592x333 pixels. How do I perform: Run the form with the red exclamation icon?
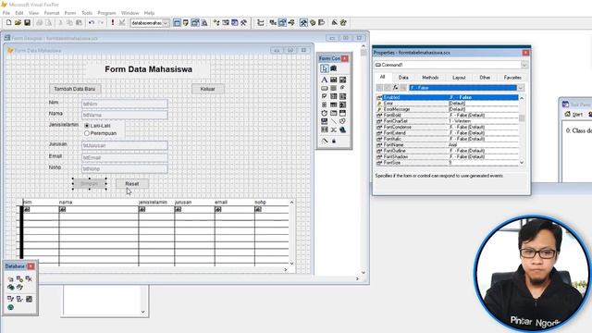pyautogui.click(x=113, y=22)
